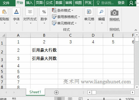Click the macro record status bar icon
The image size is (139, 100).
14,99
